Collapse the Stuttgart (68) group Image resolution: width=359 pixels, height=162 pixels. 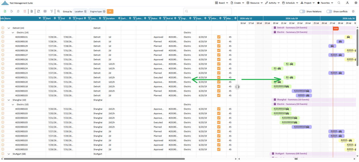coord(9,154)
